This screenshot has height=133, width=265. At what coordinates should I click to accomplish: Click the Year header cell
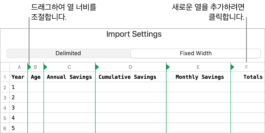point(18,77)
